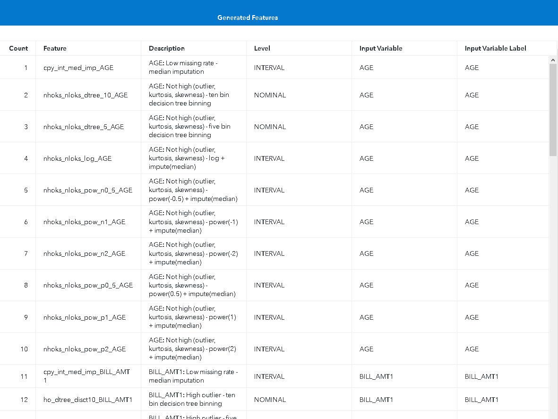Click the median imputation description for AGE
This screenshot has width=558, height=419.
coord(189,67)
